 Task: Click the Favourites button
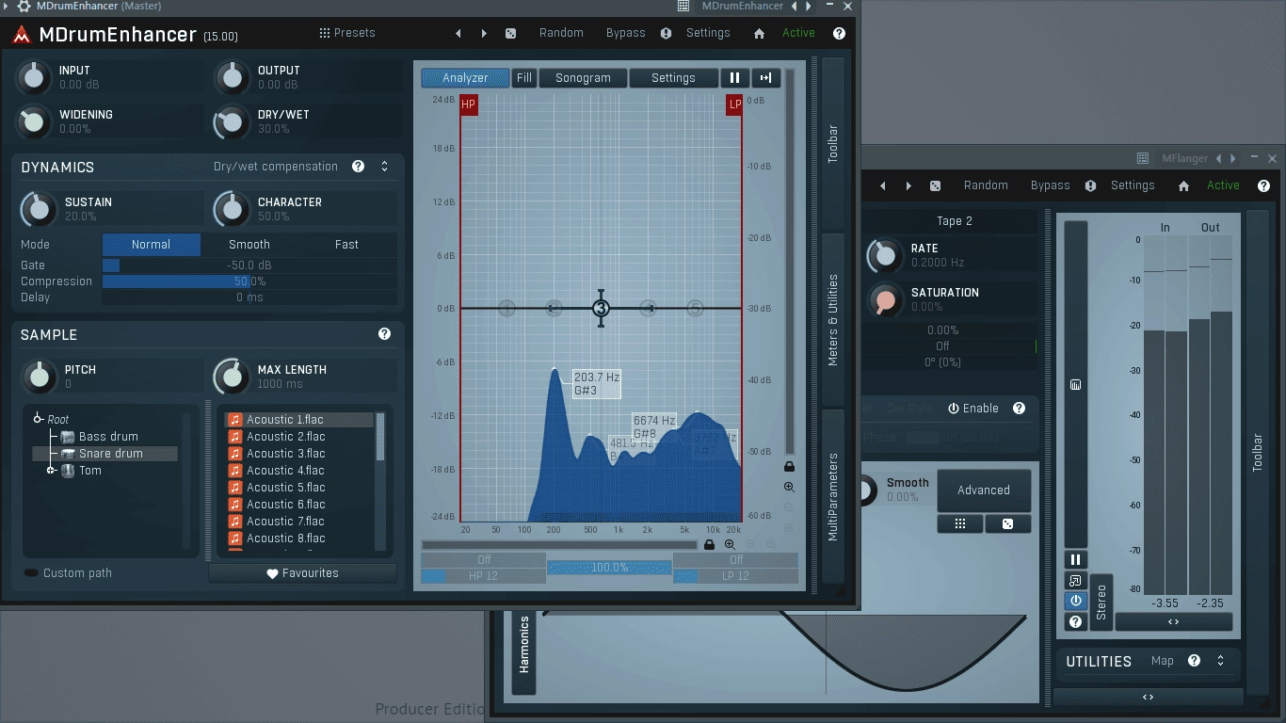pos(302,573)
